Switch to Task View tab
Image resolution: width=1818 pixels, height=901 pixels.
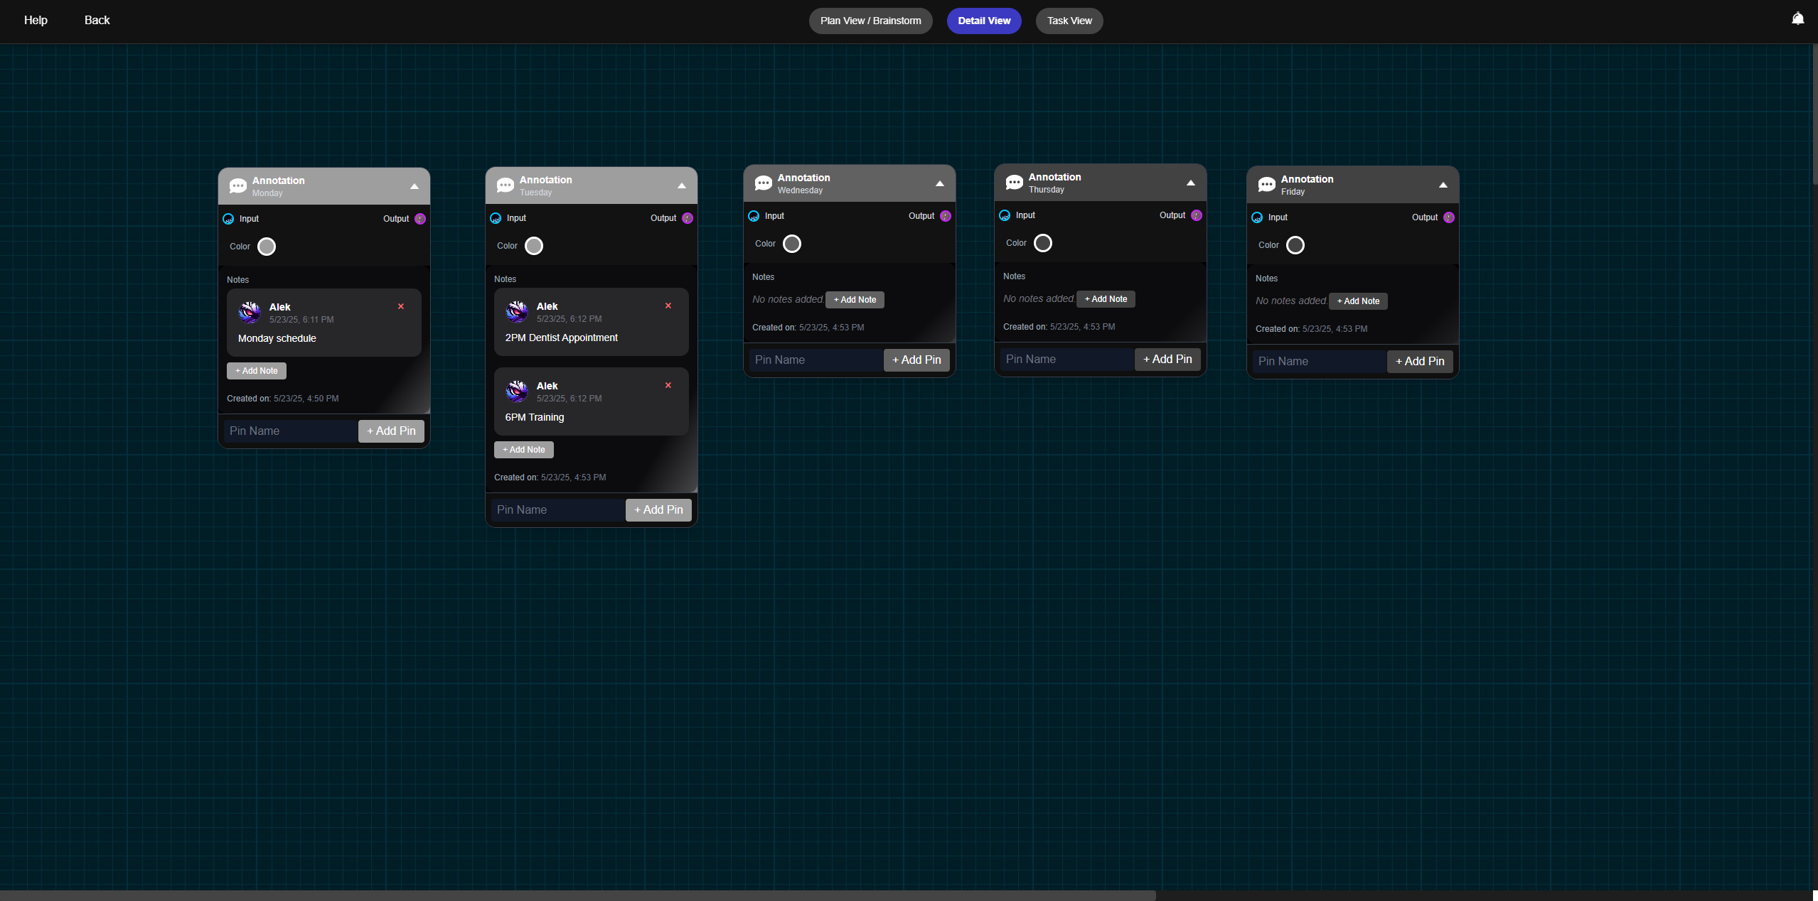(1069, 21)
